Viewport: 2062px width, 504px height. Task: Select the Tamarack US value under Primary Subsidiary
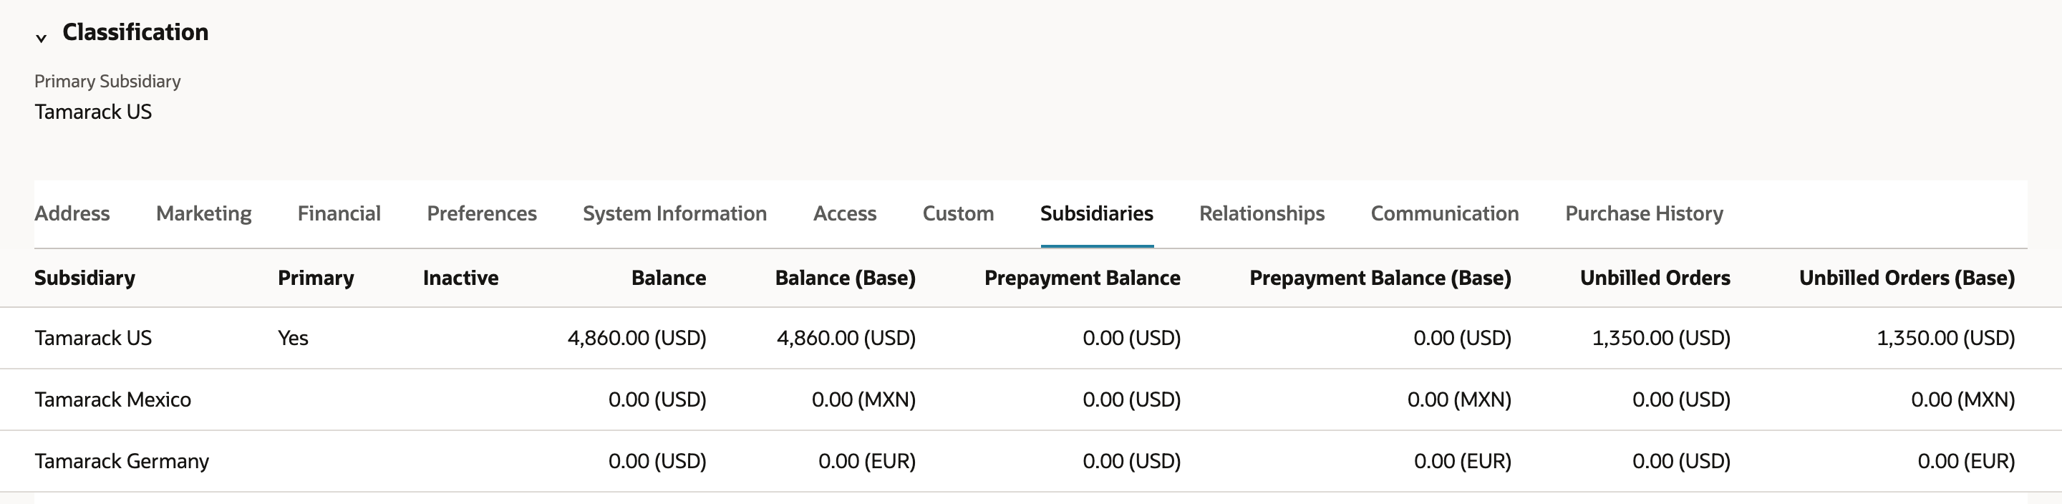(x=93, y=112)
